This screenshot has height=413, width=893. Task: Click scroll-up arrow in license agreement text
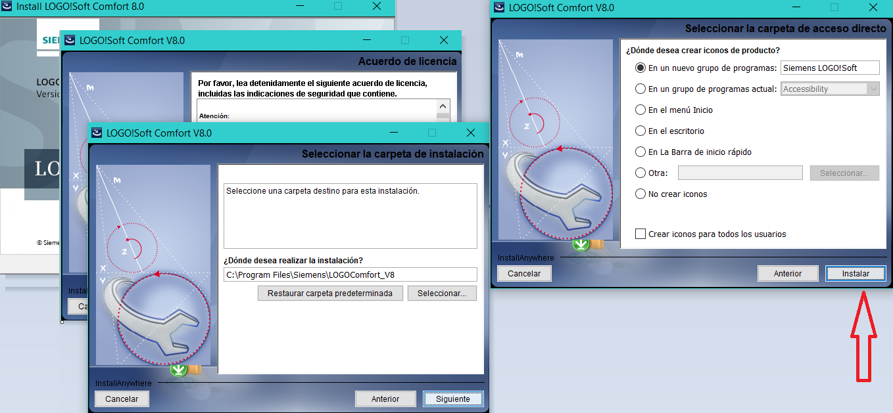pyautogui.click(x=443, y=106)
